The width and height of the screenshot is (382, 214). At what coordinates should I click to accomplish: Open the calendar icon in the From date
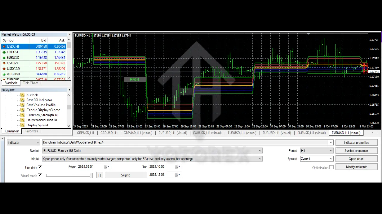coord(105,167)
